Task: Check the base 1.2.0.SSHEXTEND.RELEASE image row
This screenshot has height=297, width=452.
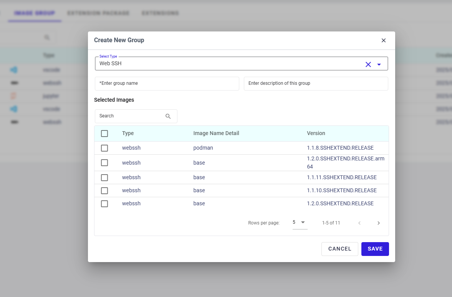Action: [x=104, y=204]
